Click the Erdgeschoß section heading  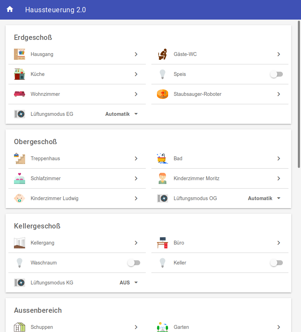coord(33,37)
